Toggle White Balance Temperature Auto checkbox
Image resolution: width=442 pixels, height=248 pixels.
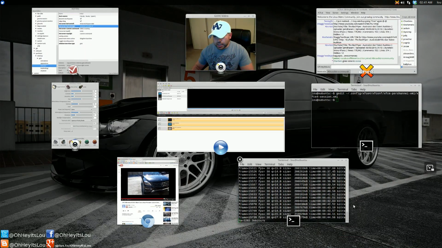coord(72,101)
